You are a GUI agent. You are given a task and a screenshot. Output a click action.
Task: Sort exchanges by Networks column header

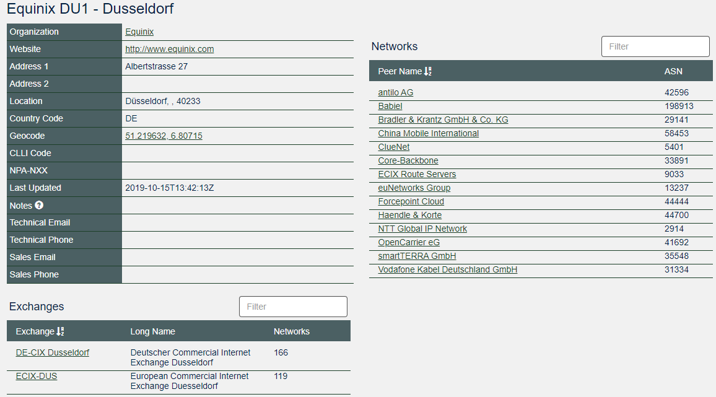pos(291,332)
